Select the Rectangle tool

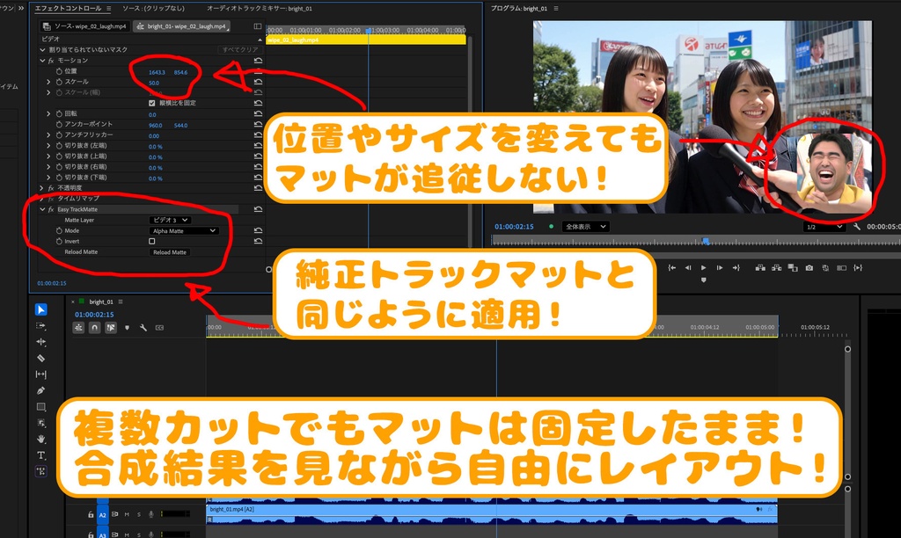40,406
